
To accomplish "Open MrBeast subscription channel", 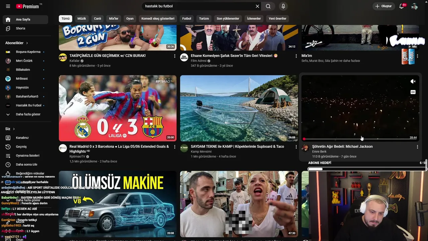I will [25, 79].
